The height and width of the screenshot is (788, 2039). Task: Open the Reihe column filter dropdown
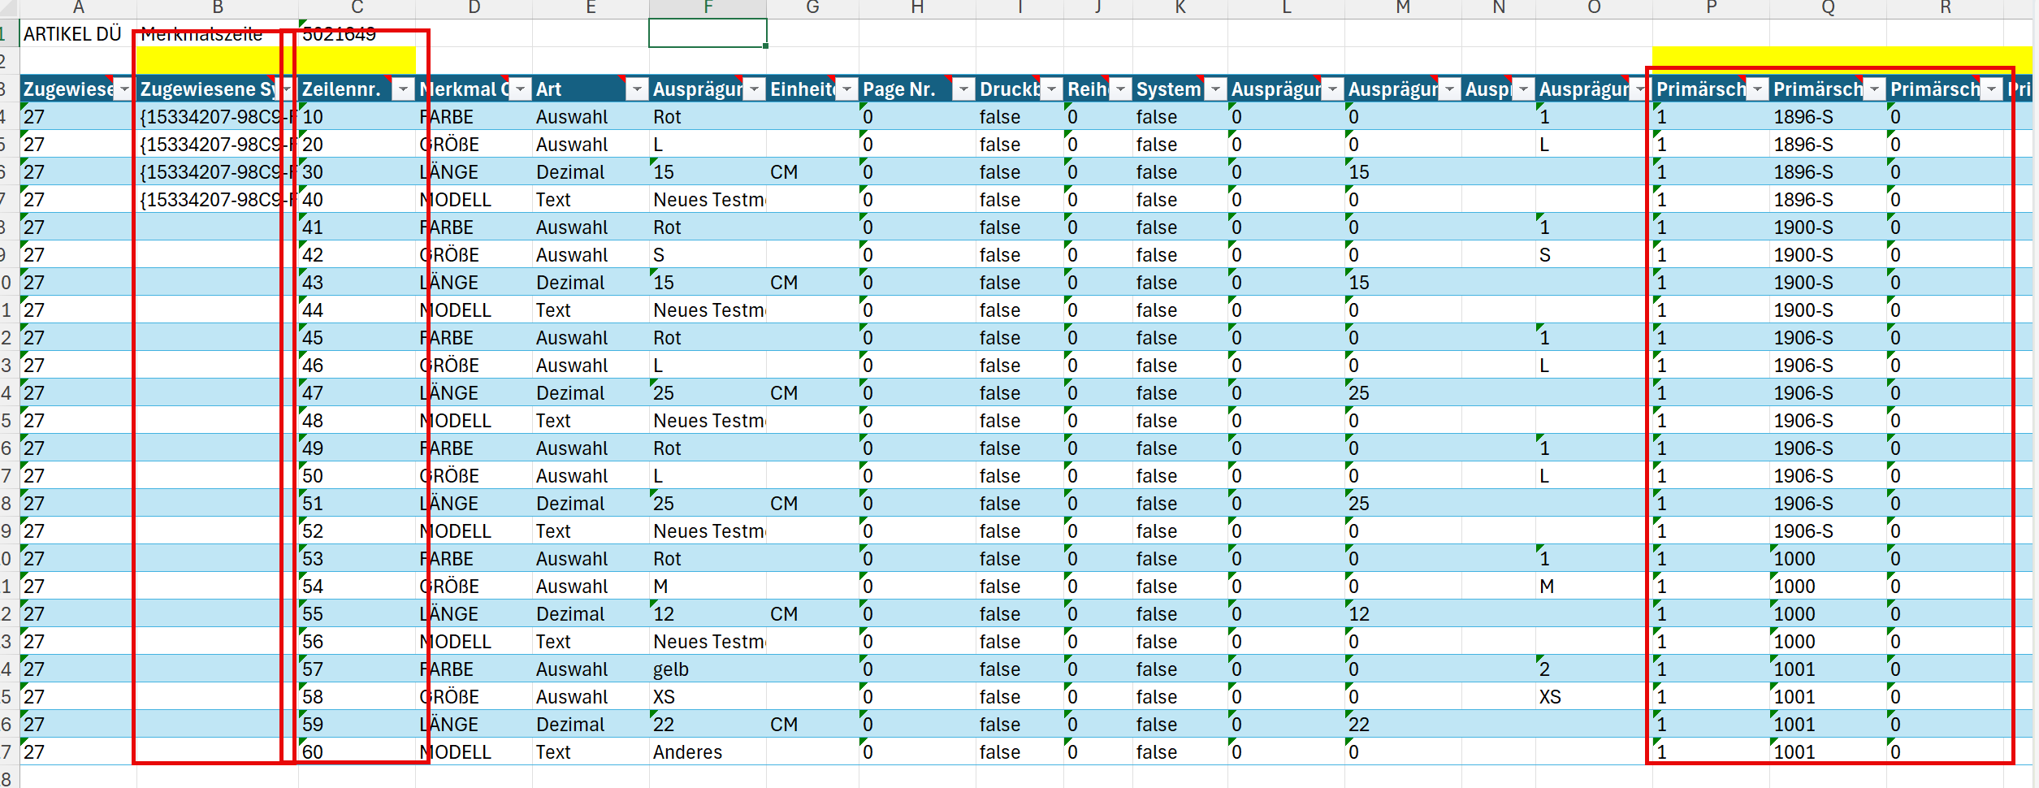[x=1119, y=89]
